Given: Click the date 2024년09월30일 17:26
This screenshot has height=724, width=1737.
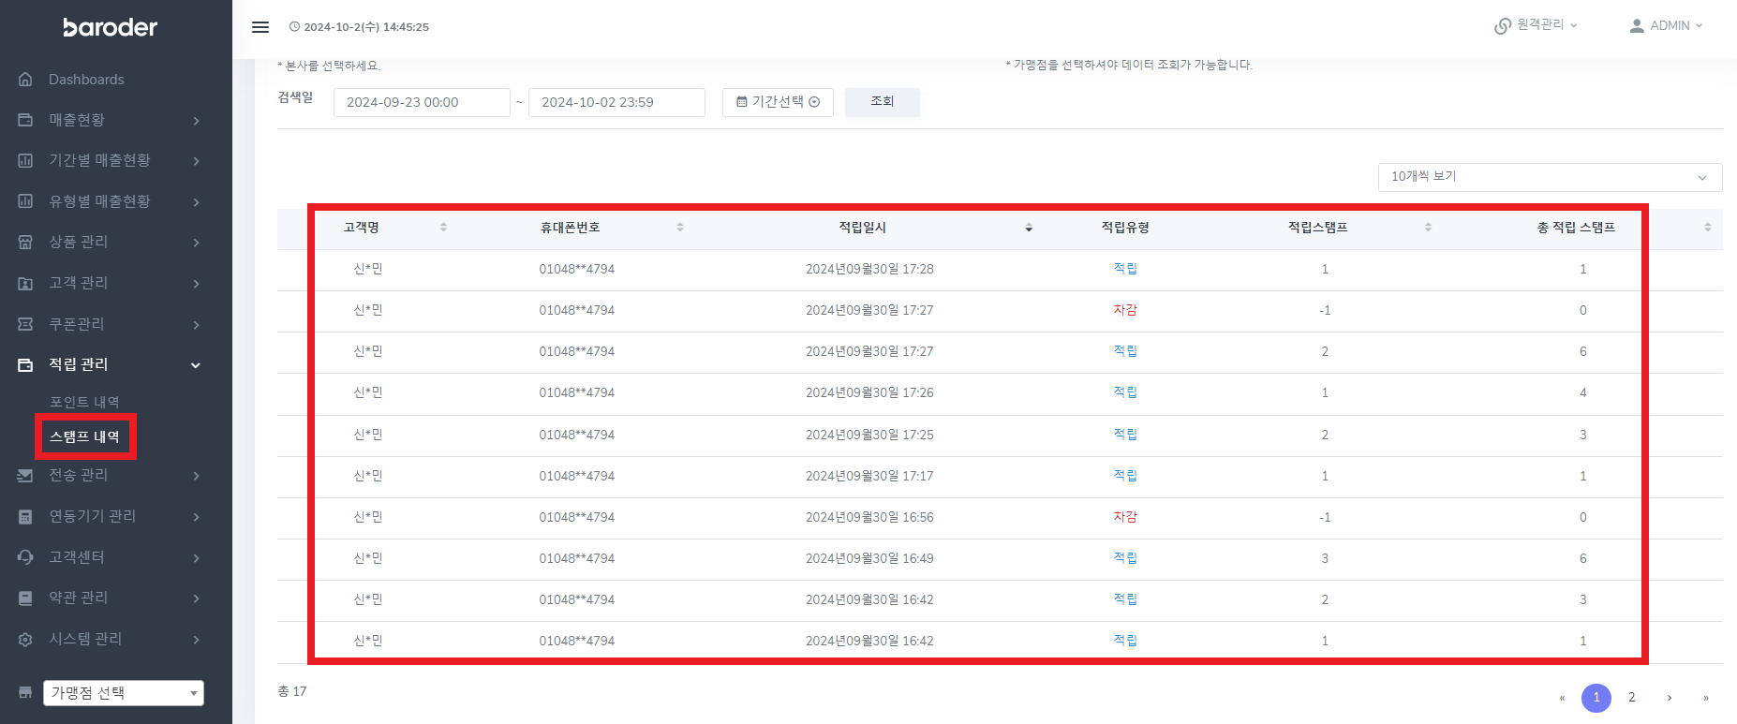Looking at the screenshot, I should point(869,392).
